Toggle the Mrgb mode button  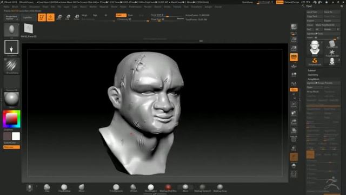coord(84,15)
